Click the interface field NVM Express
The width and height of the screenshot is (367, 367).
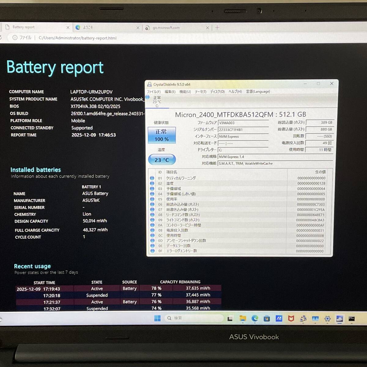click(x=243, y=136)
